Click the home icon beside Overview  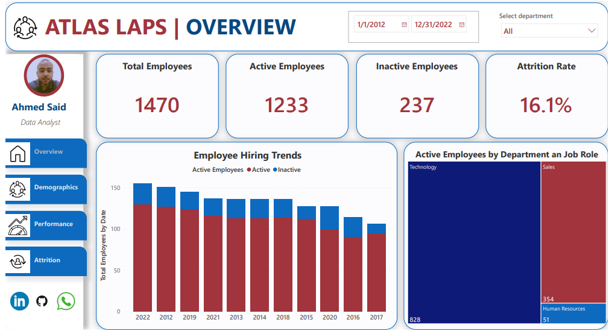(x=17, y=153)
